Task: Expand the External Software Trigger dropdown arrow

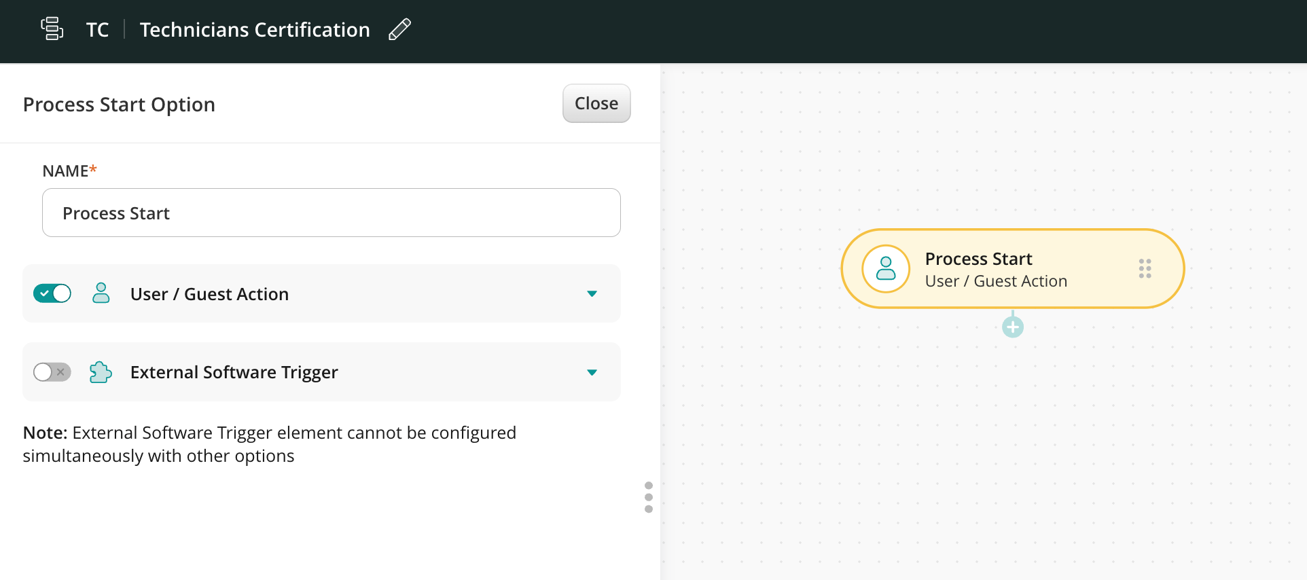Action: [592, 373]
